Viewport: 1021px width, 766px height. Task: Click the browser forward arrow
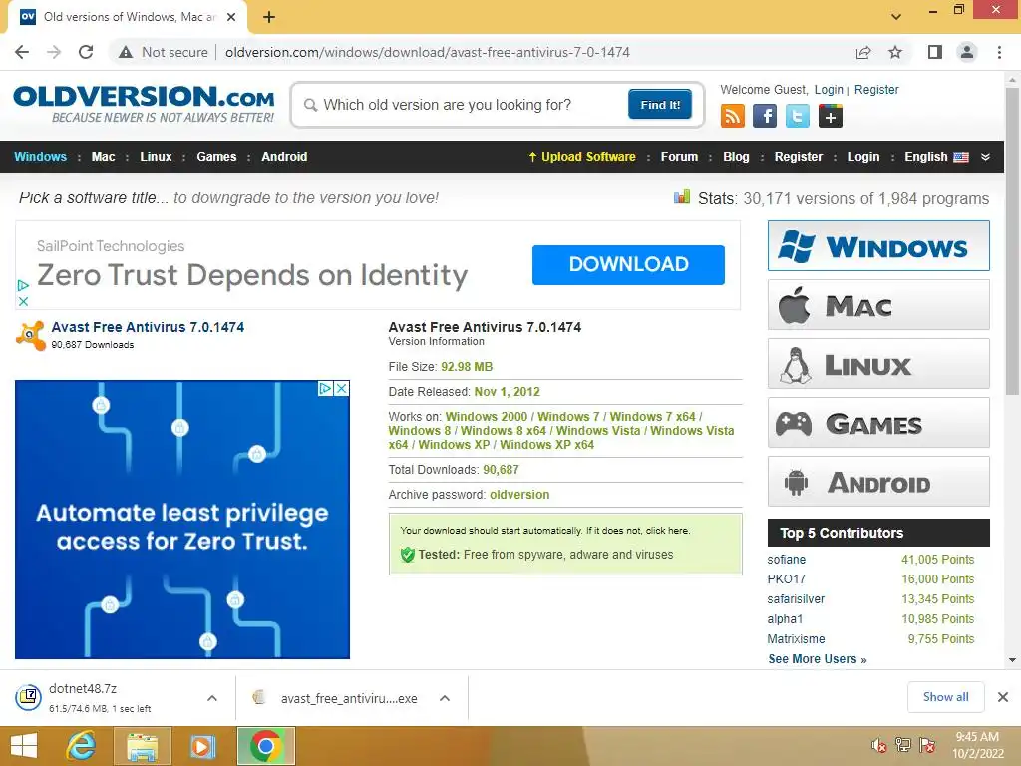54,52
